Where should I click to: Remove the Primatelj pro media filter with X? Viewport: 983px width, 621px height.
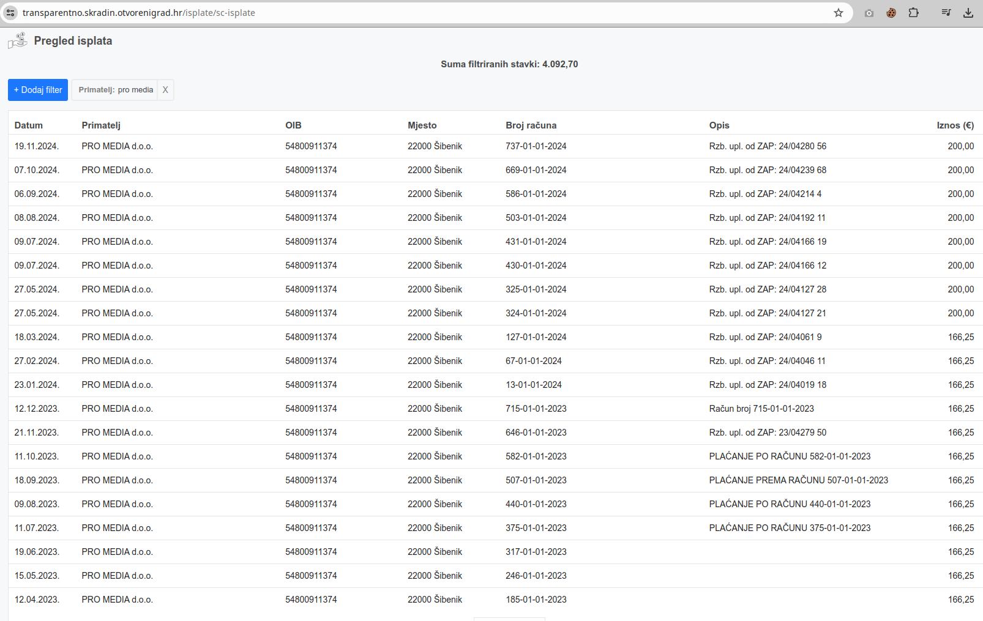(x=165, y=90)
